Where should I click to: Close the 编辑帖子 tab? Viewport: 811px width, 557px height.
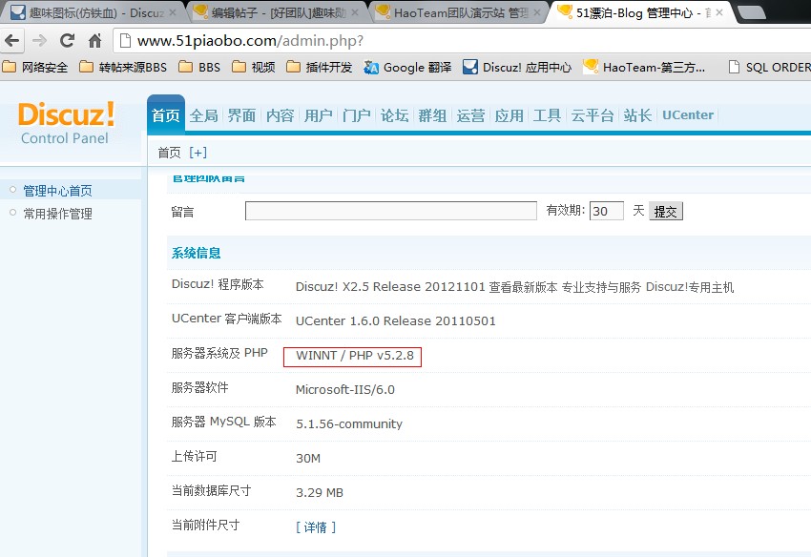[355, 12]
